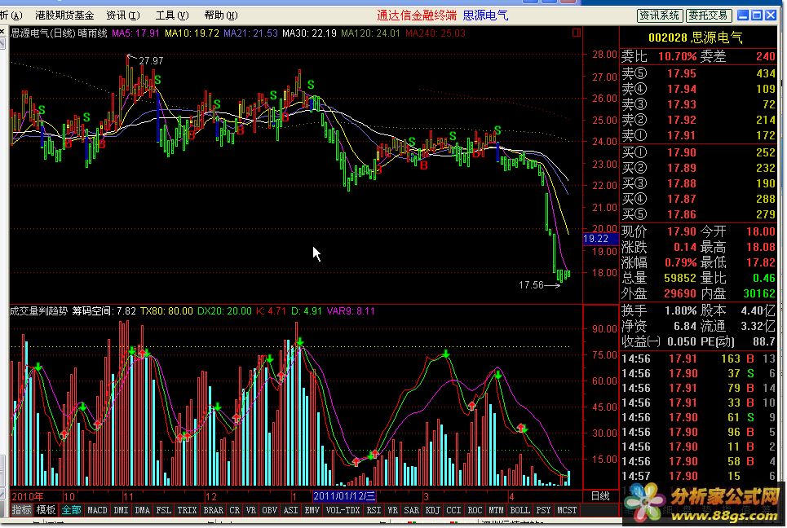Click the small red square icon at chart corner
Viewport: 787px width, 528px height.
(x=577, y=33)
